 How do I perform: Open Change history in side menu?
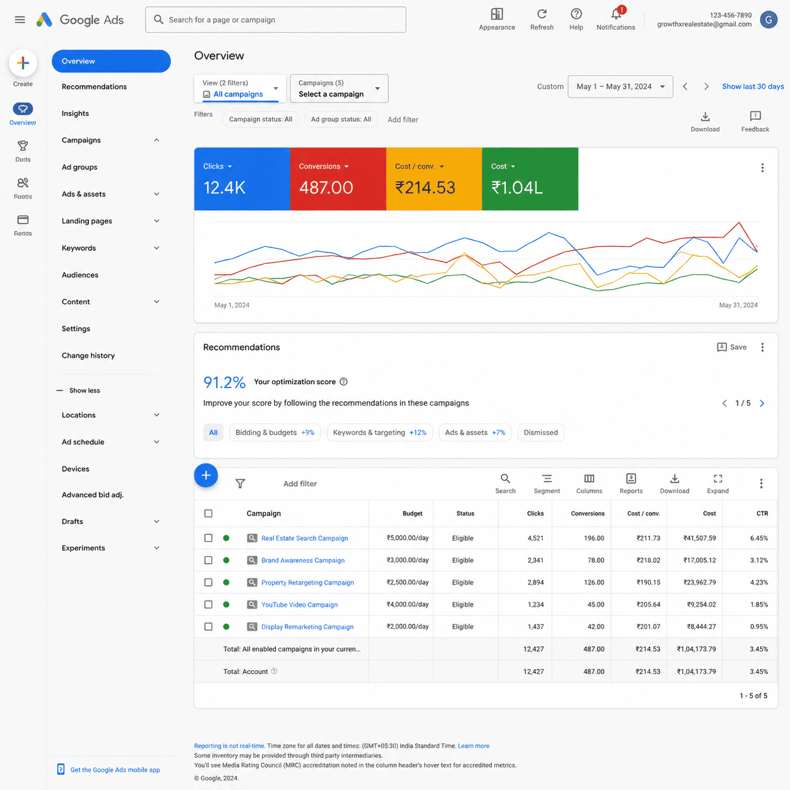88,356
